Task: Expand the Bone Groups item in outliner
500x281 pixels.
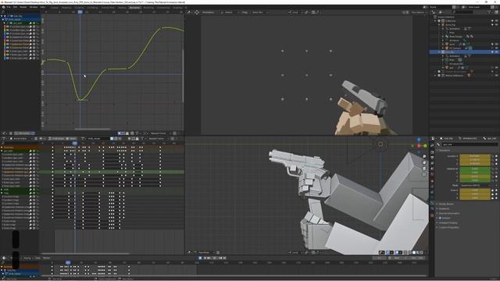Action: click(x=443, y=37)
